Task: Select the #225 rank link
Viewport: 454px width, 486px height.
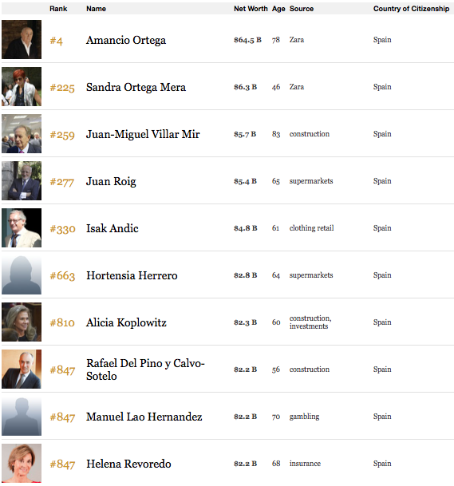Action: pyautogui.click(x=62, y=88)
